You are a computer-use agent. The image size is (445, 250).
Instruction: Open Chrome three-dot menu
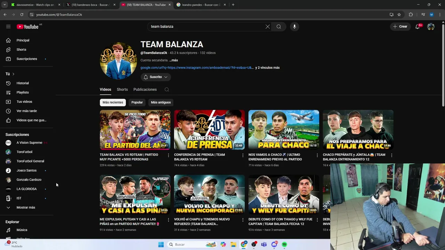[x=440, y=15]
